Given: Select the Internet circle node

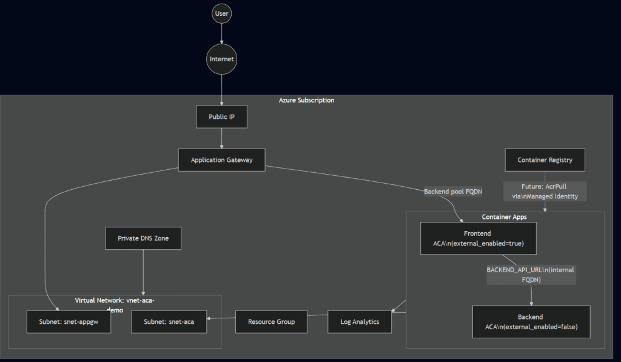Looking at the screenshot, I should point(222,59).
